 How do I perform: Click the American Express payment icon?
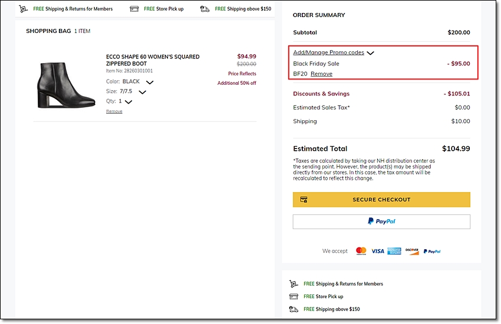394,251
